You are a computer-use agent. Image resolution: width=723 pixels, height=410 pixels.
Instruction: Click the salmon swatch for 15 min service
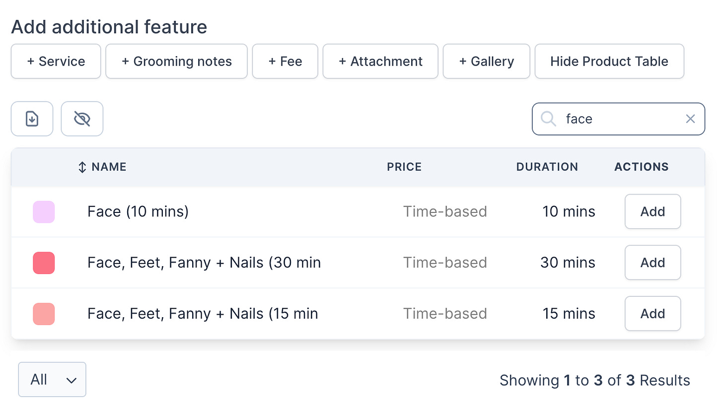pos(44,314)
